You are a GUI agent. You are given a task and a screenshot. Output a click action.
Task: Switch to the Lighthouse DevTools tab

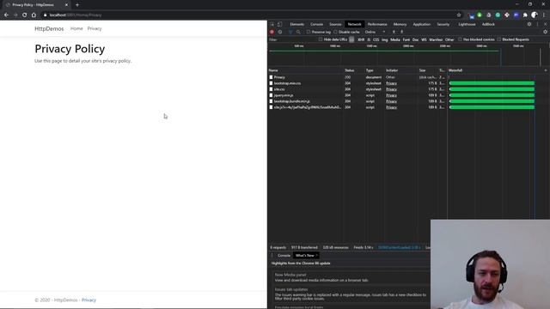(467, 24)
